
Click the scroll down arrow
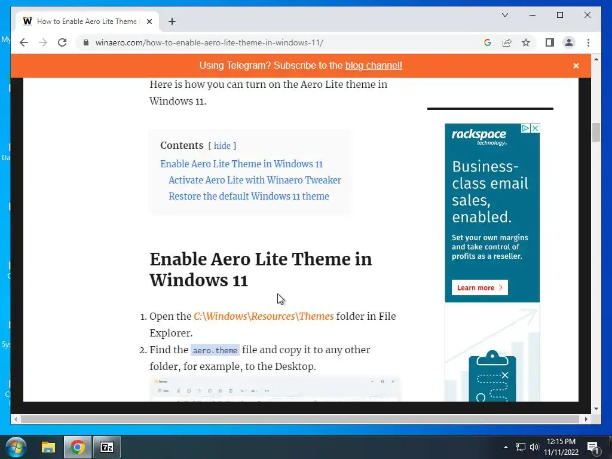pyautogui.click(x=596, y=409)
